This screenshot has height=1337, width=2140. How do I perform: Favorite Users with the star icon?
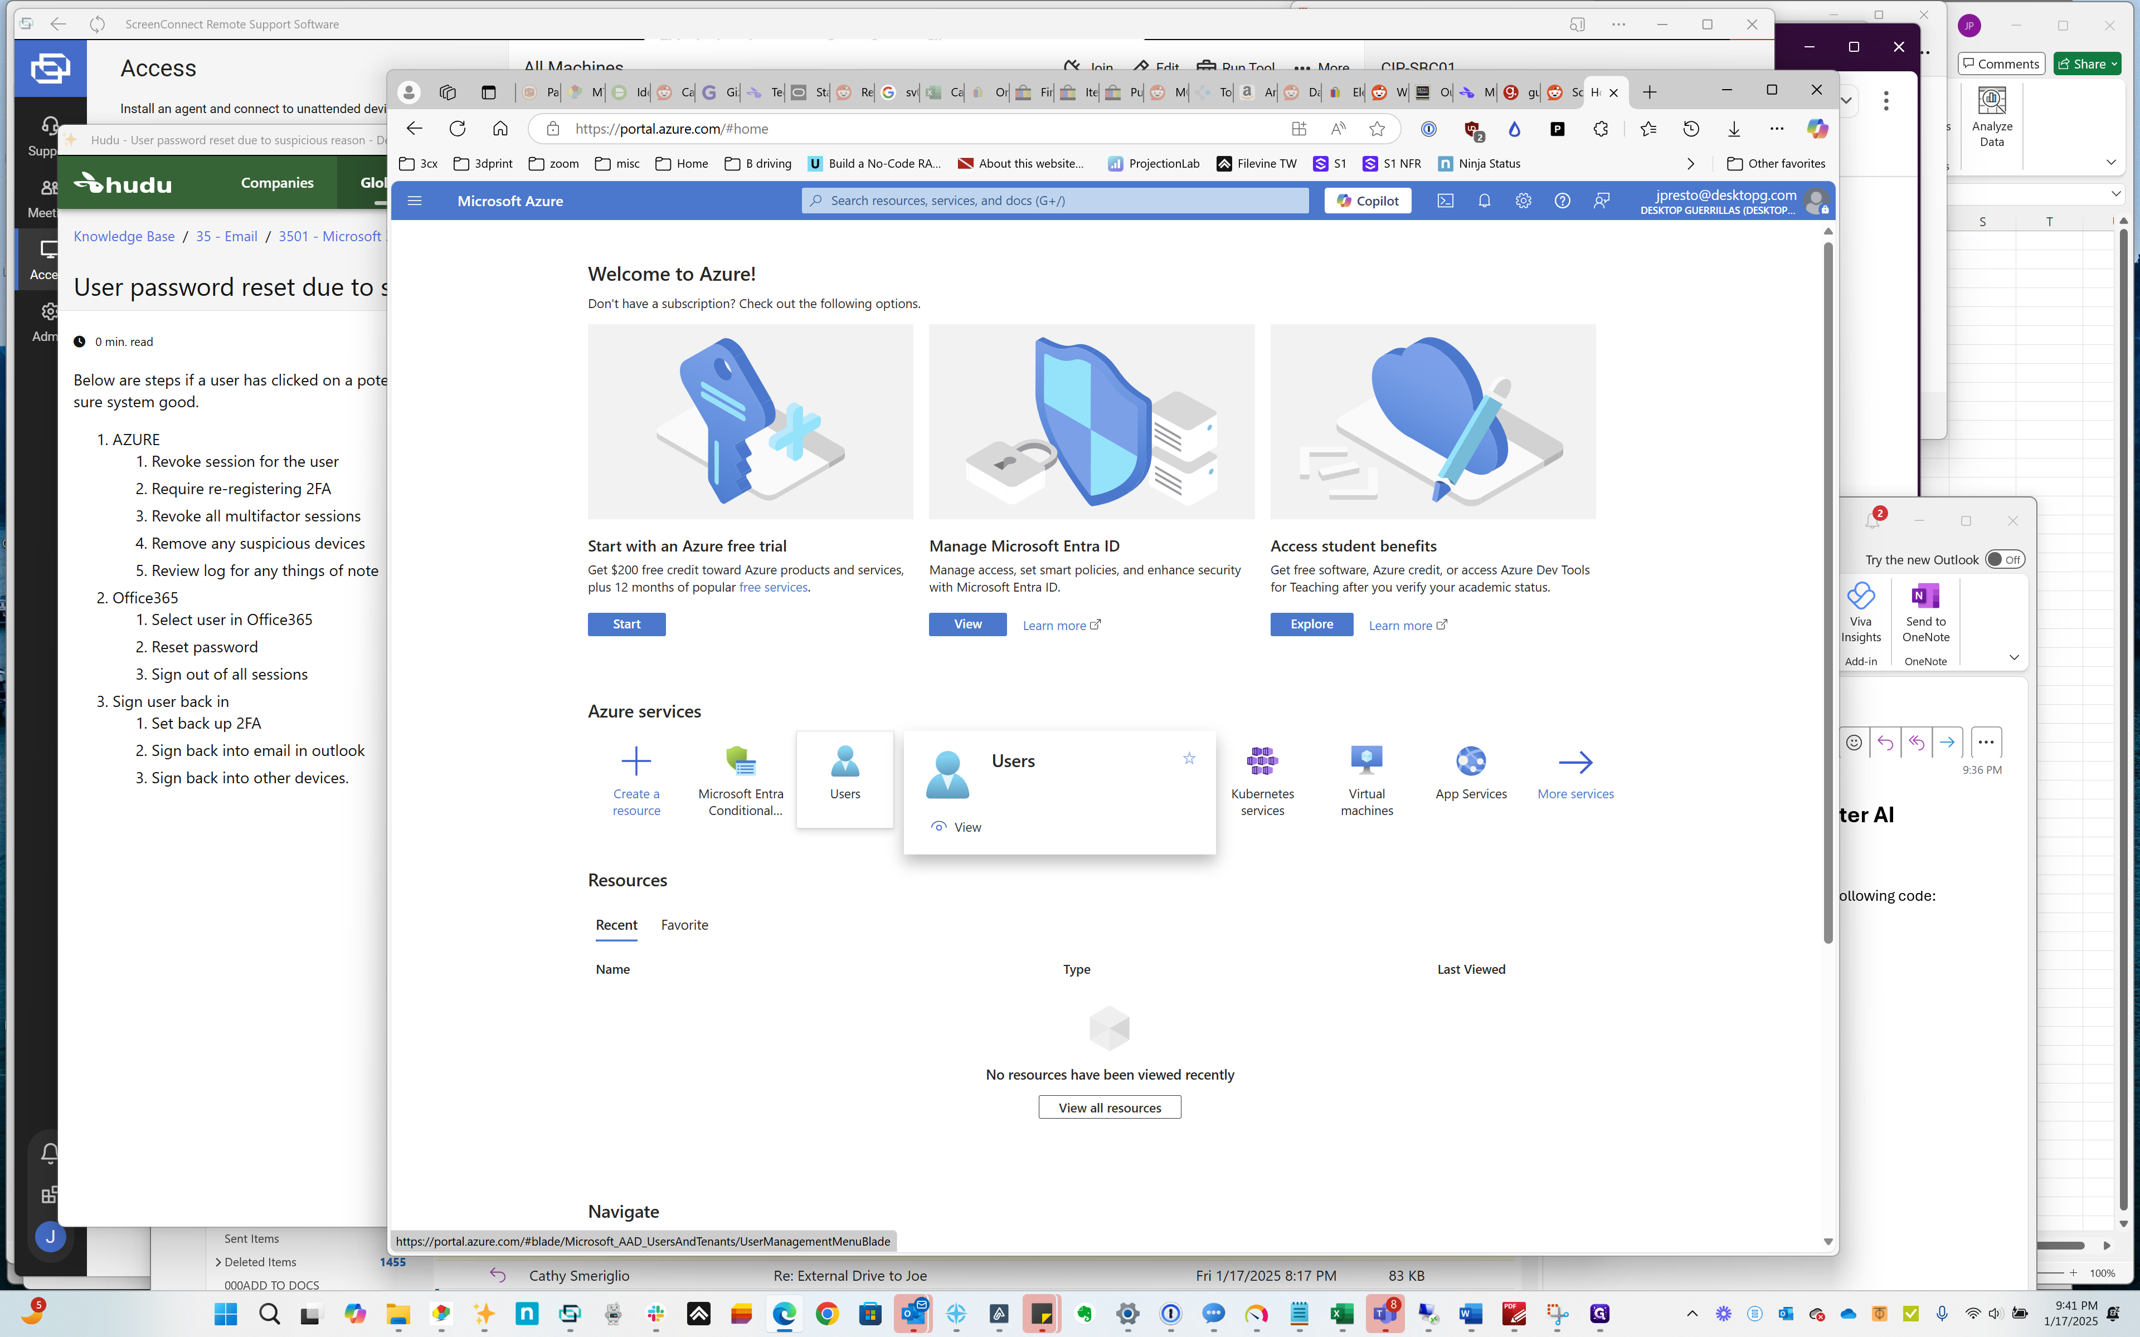[x=1189, y=759]
